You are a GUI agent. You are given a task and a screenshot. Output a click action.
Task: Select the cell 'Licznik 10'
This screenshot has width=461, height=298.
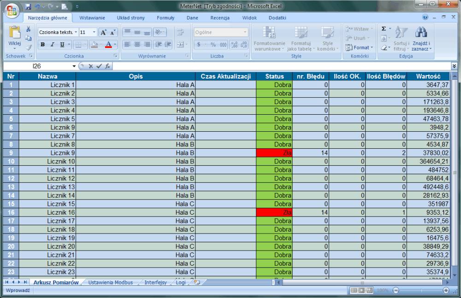click(47, 161)
